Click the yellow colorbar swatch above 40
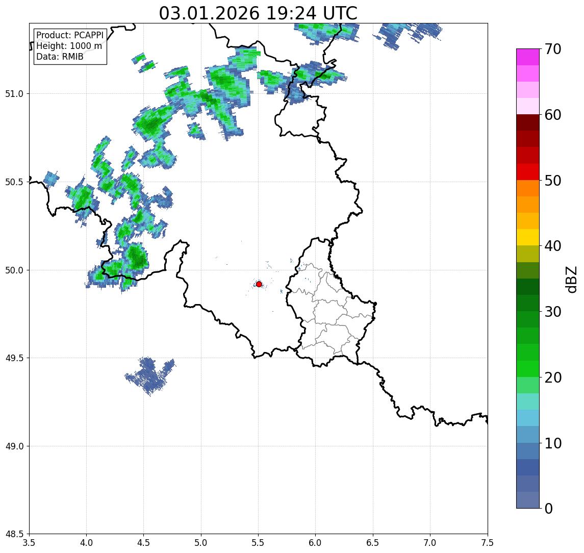 [528, 237]
